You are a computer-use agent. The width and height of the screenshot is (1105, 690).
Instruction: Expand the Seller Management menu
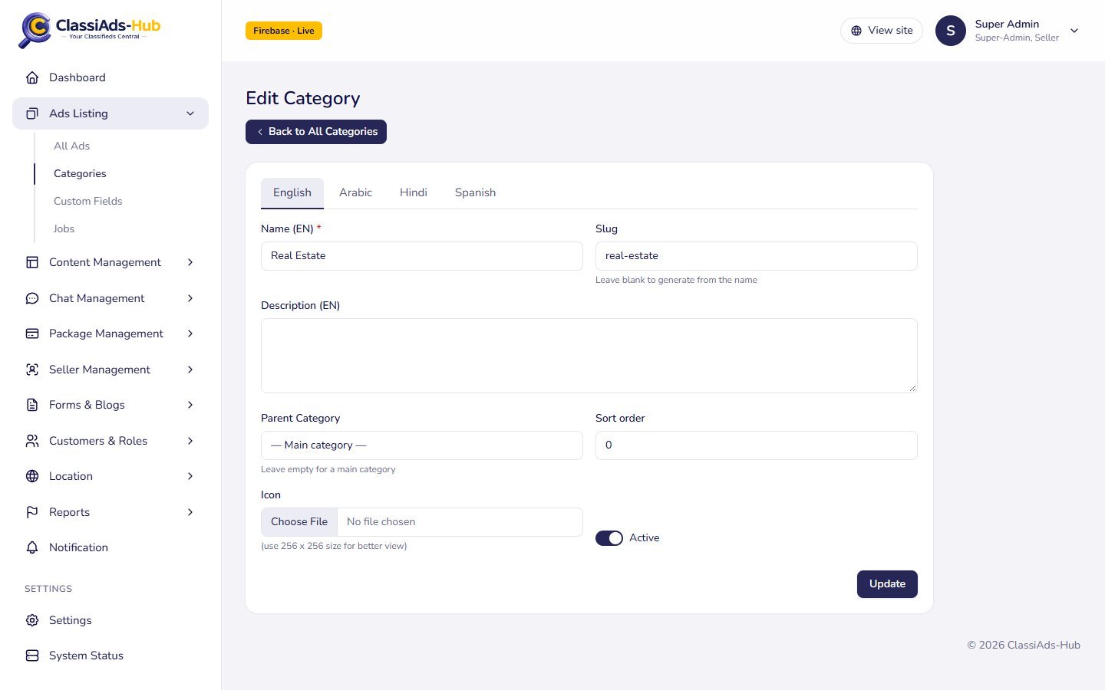point(190,370)
